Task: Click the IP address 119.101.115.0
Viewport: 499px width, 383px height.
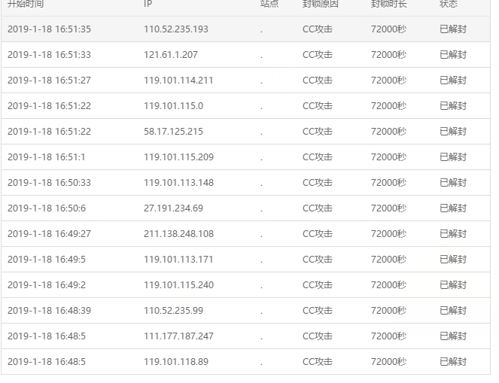Action: (x=173, y=106)
